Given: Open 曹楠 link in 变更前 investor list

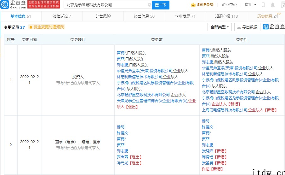Looking at the screenshot, I should 121,53.
